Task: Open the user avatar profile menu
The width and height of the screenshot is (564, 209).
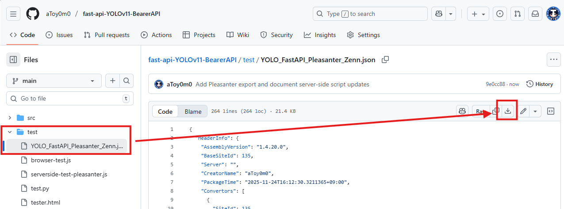Action: (x=553, y=14)
